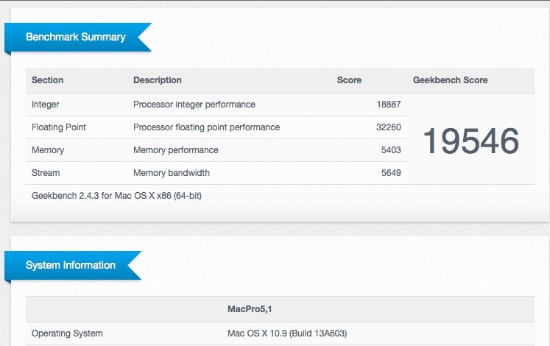Click the Operating System row label
Screen dimensions: 550x346
click(x=67, y=333)
